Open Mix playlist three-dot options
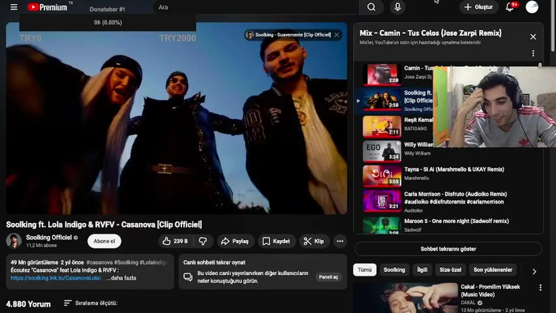The image size is (556, 313). 533,53
